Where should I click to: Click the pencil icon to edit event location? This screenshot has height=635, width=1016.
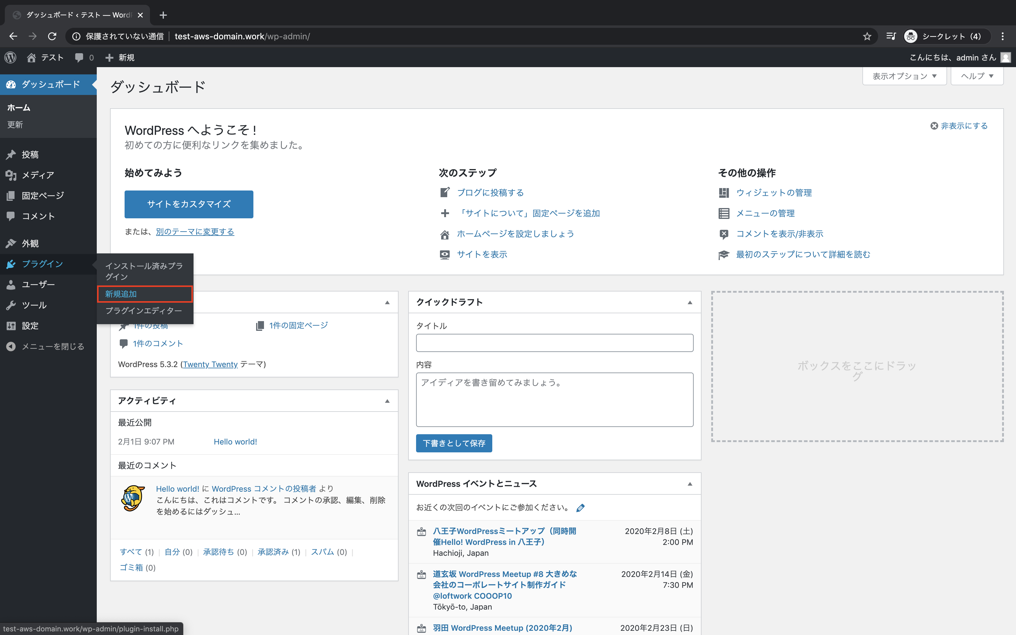click(580, 508)
